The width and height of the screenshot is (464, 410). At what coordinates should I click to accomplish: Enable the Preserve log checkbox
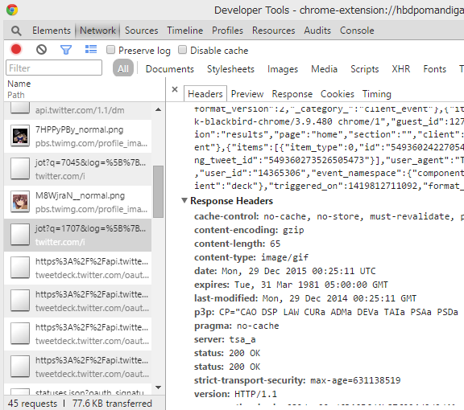pyautogui.click(x=110, y=50)
